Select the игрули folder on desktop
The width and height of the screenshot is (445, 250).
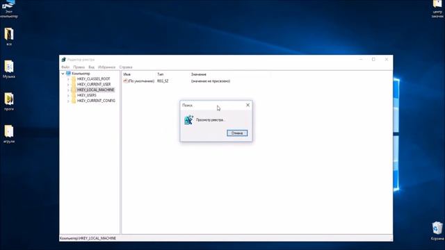(x=9, y=134)
